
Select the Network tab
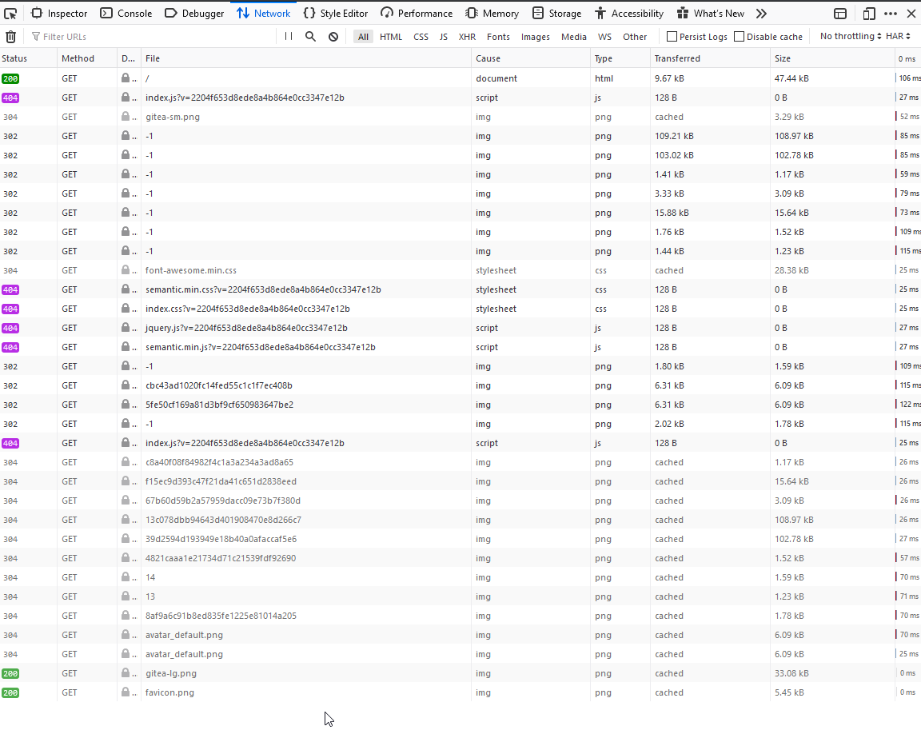click(264, 13)
